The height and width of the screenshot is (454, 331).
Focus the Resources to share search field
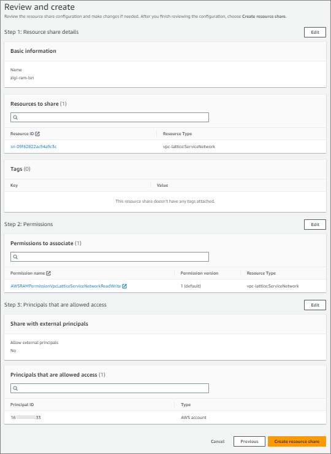click(x=110, y=117)
